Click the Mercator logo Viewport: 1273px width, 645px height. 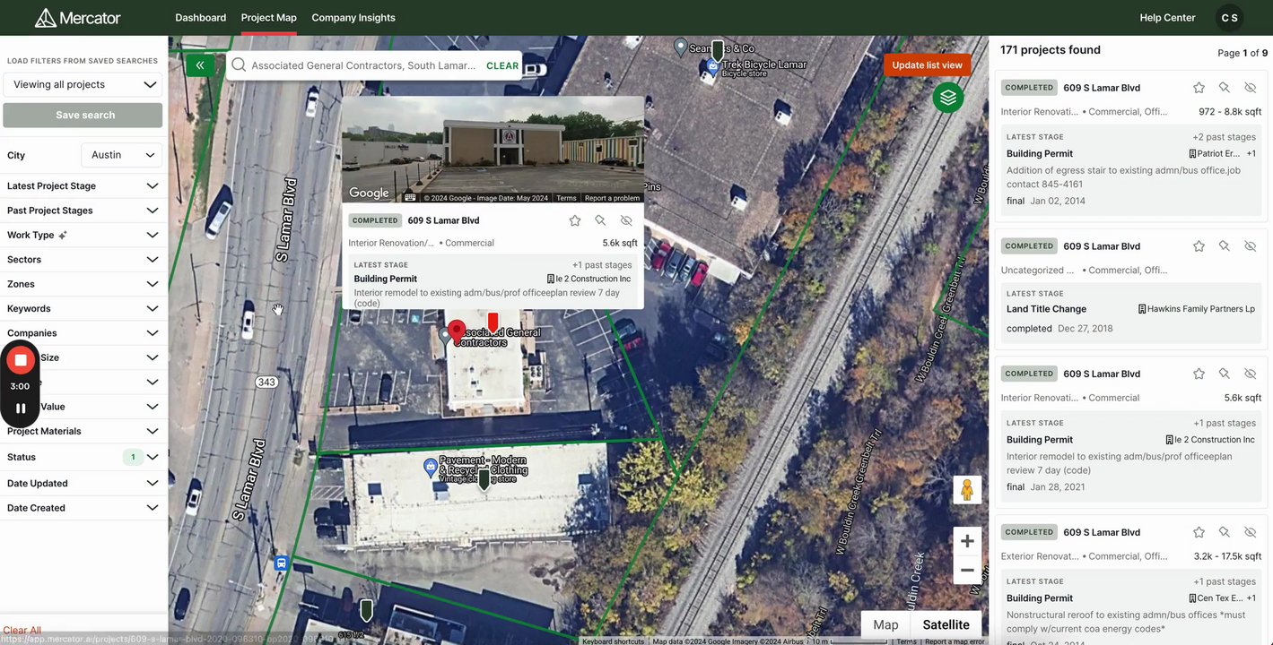tap(77, 17)
